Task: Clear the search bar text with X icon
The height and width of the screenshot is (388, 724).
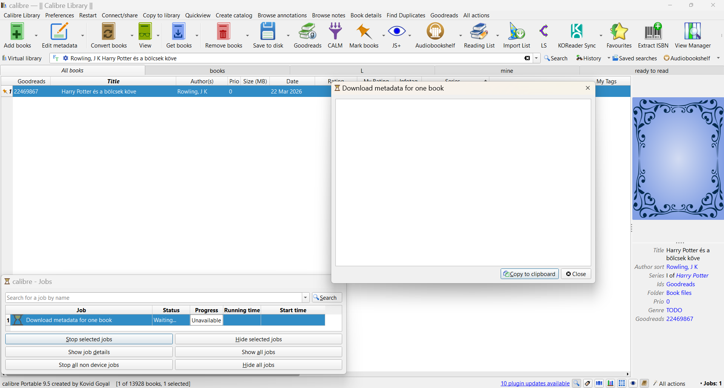Action: point(527,58)
